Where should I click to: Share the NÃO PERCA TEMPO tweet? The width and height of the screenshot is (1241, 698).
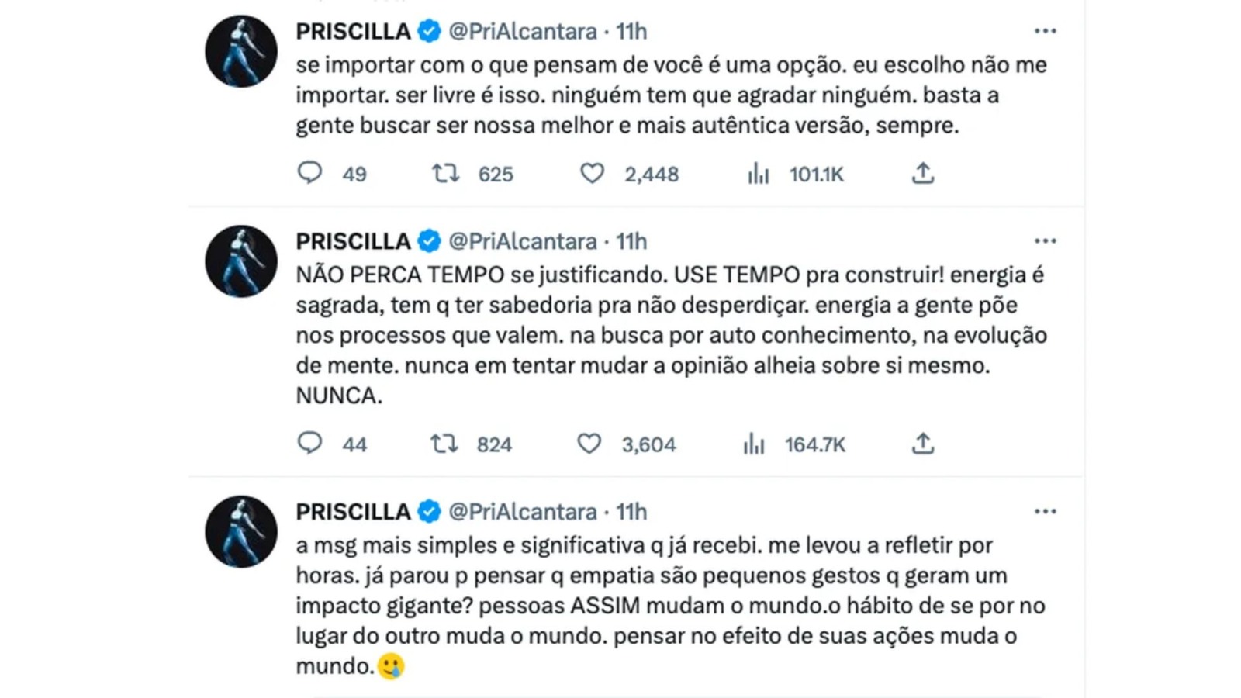pyautogui.click(x=922, y=444)
